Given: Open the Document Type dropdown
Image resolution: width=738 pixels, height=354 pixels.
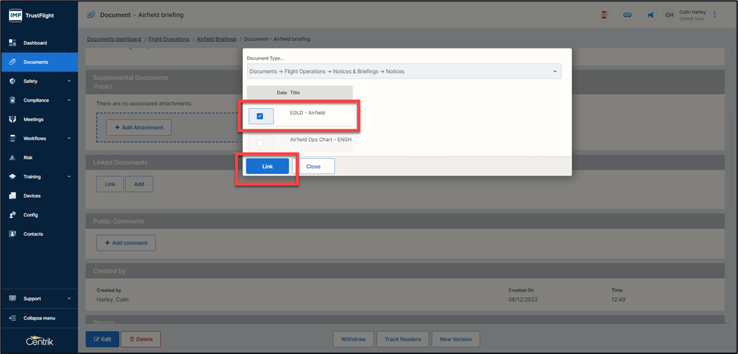Looking at the screenshot, I should 404,72.
